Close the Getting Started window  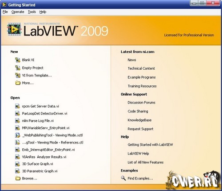[213, 3]
